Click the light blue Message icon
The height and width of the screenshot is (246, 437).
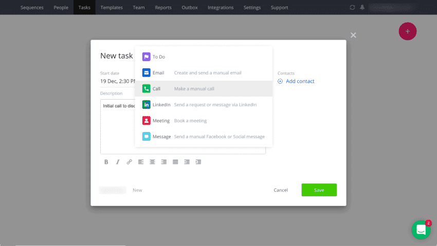click(147, 137)
